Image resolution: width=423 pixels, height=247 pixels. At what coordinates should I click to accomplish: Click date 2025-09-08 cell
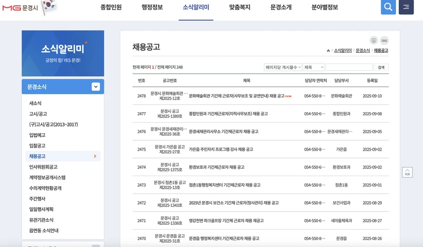pyautogui.click(x=372, y=114)
